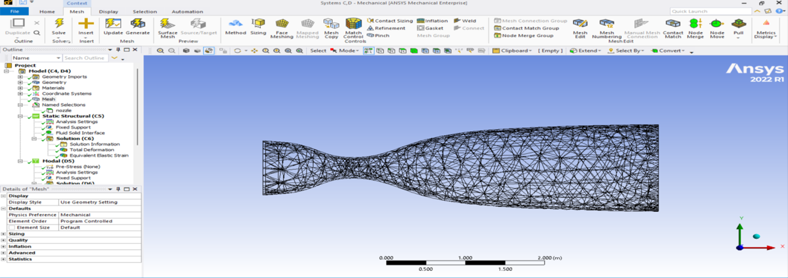Click the Solve lightning icon
This screenshot has height=278, width=788.
[59, 24]
